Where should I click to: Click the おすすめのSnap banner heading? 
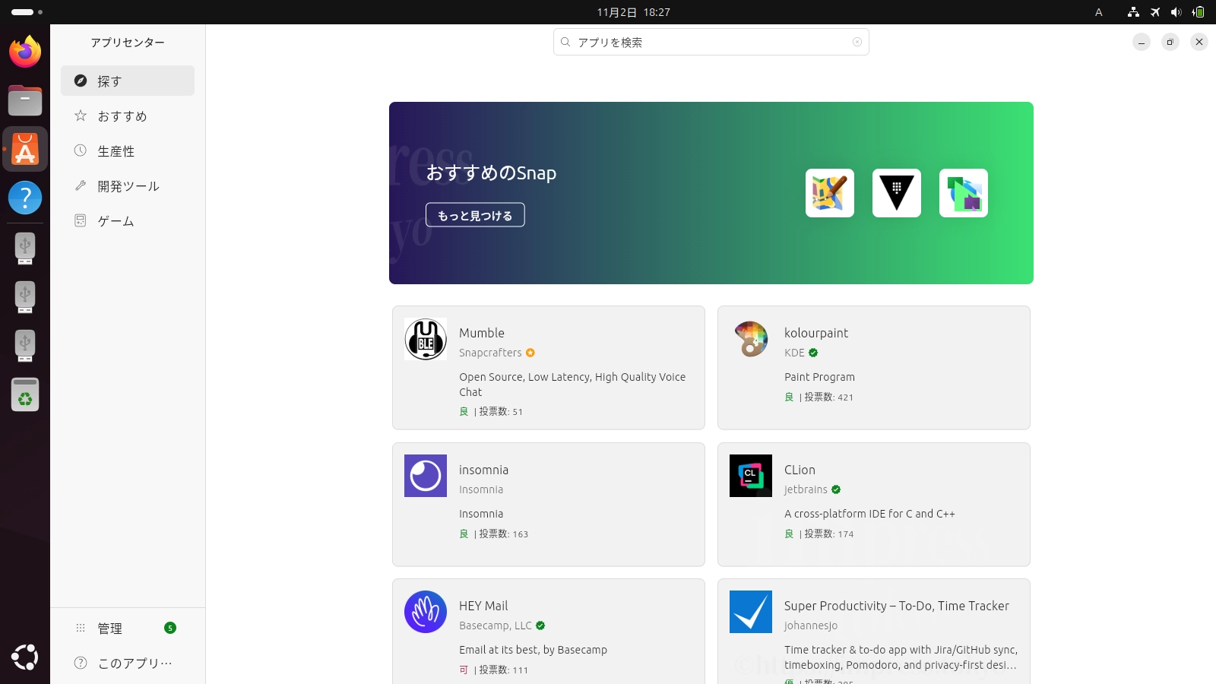coord(491,173)
